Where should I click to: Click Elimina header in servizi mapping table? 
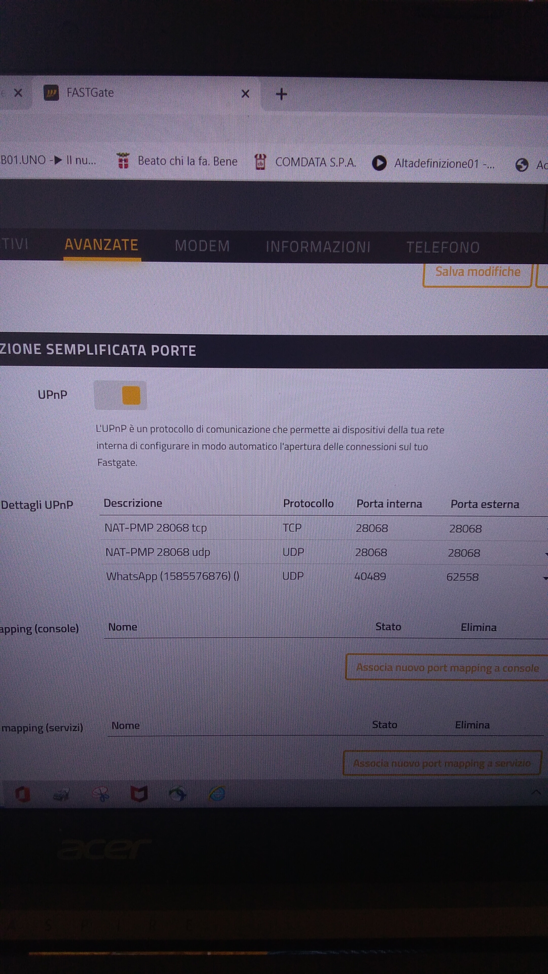[472, 725]
